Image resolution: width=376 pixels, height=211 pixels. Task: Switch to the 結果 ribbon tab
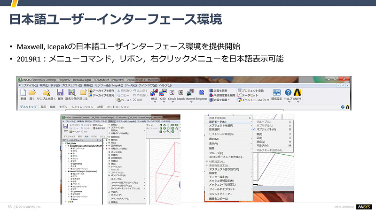(100, 107)
